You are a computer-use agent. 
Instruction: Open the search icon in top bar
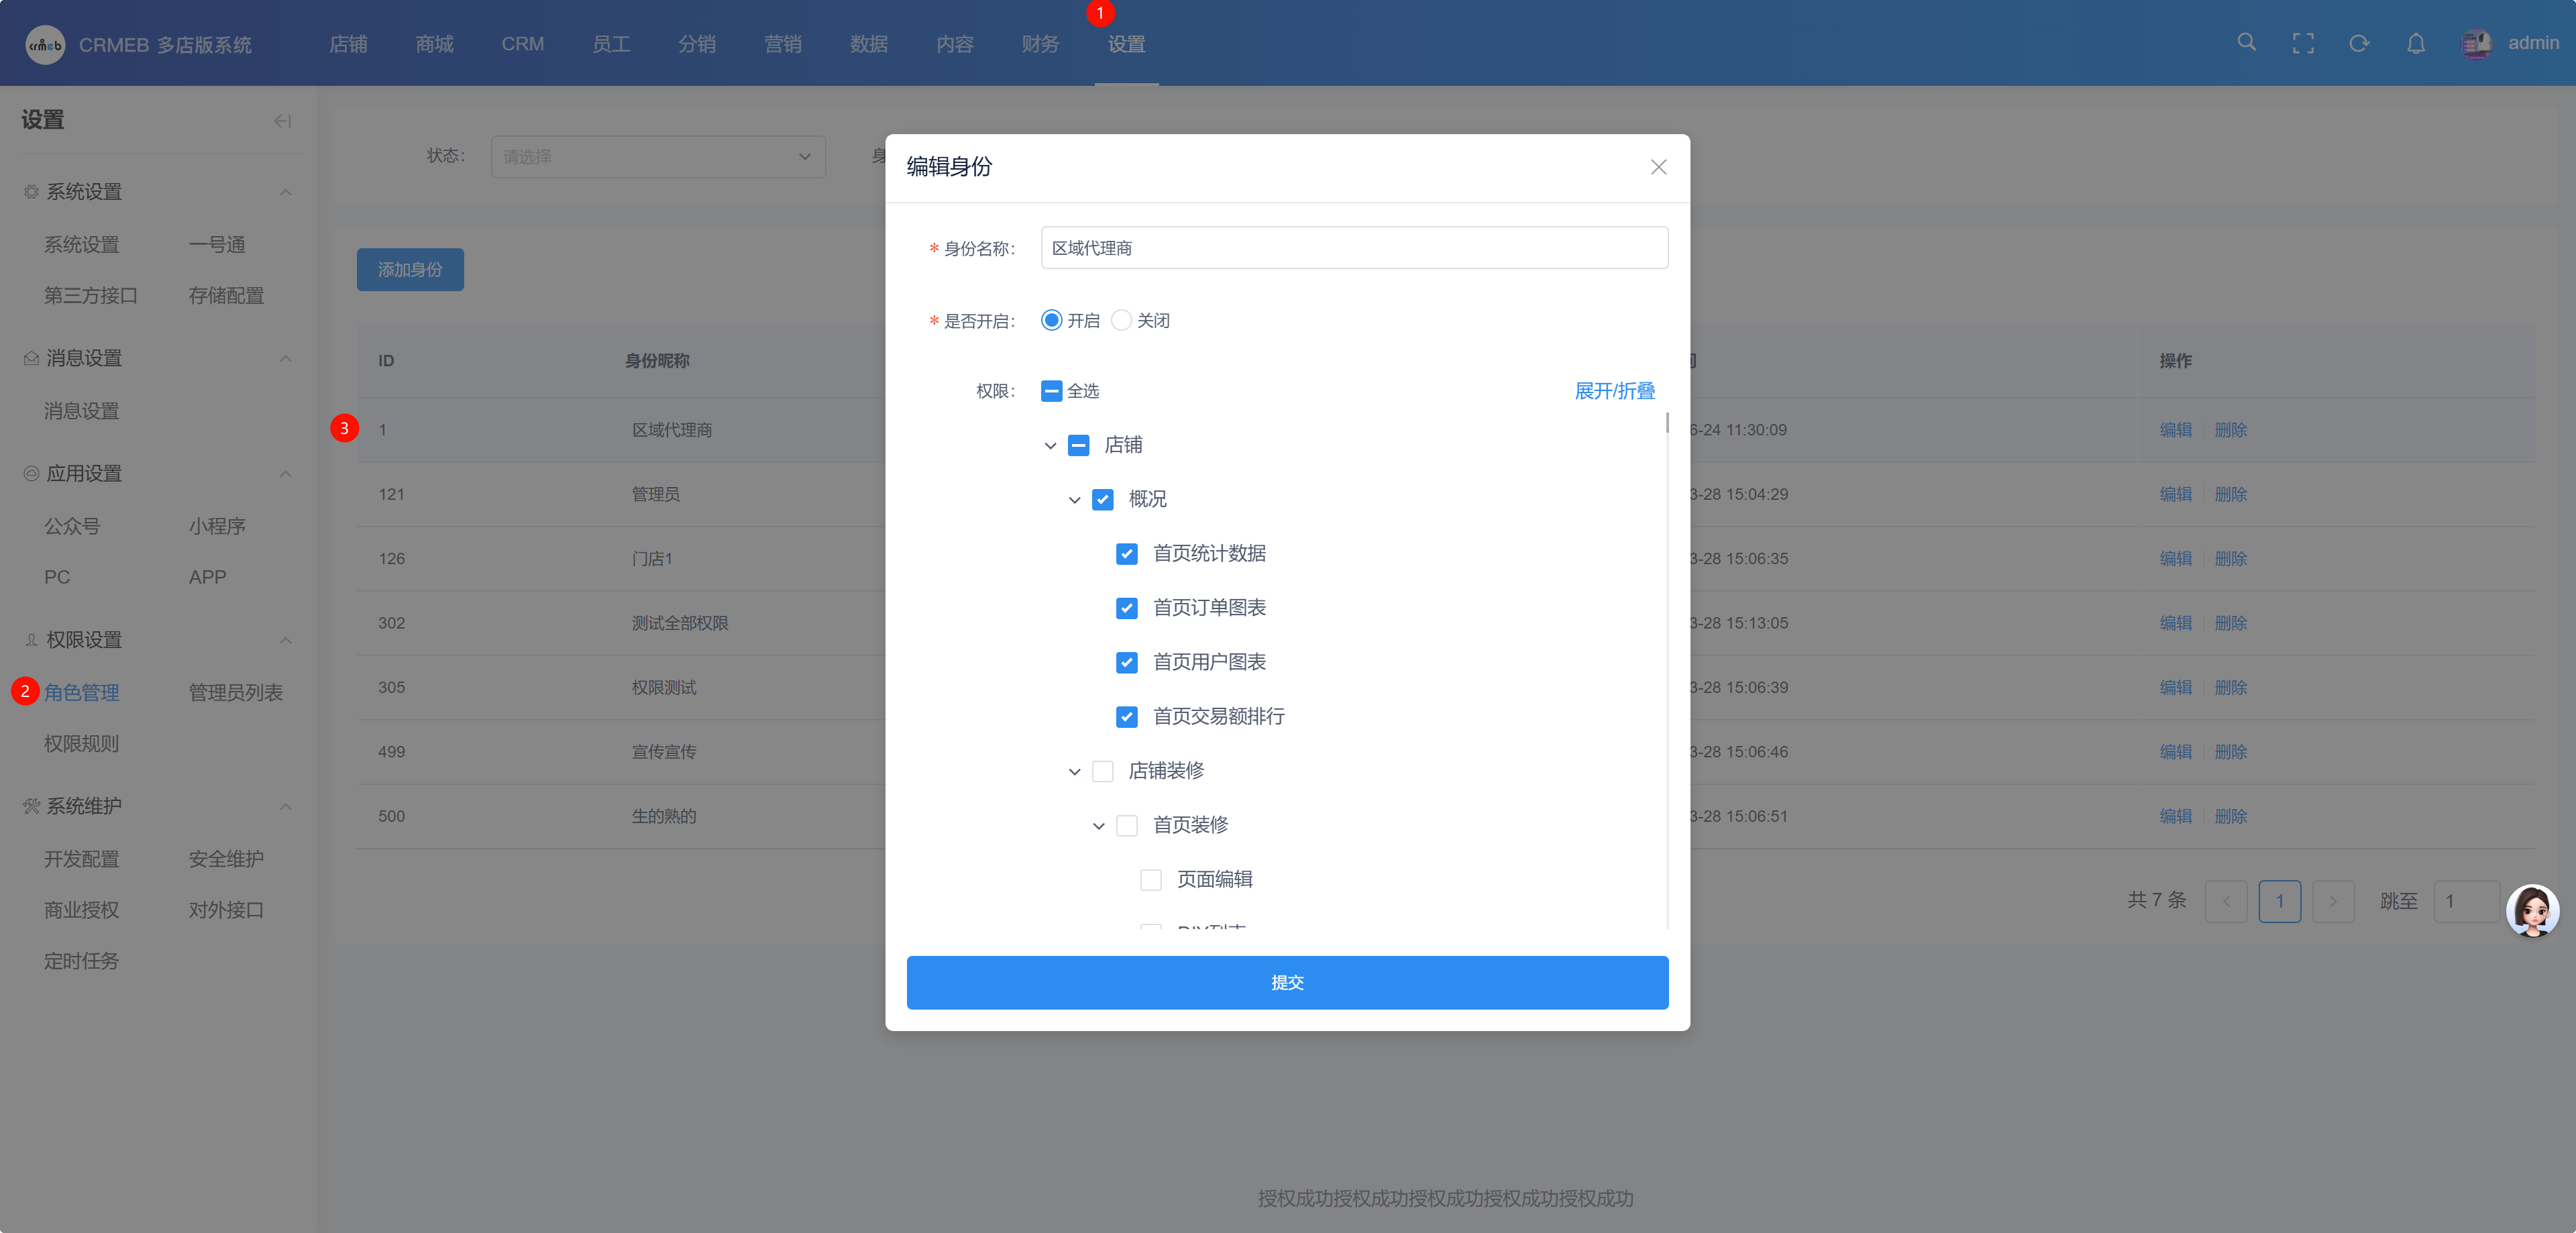coord(2246,42)
